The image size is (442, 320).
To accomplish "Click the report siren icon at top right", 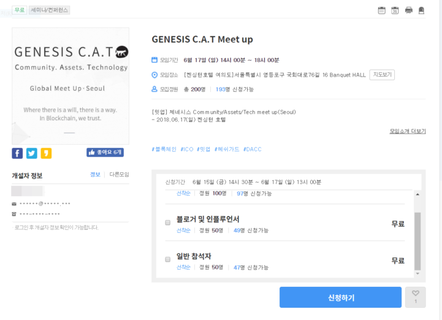I will 421,10.
